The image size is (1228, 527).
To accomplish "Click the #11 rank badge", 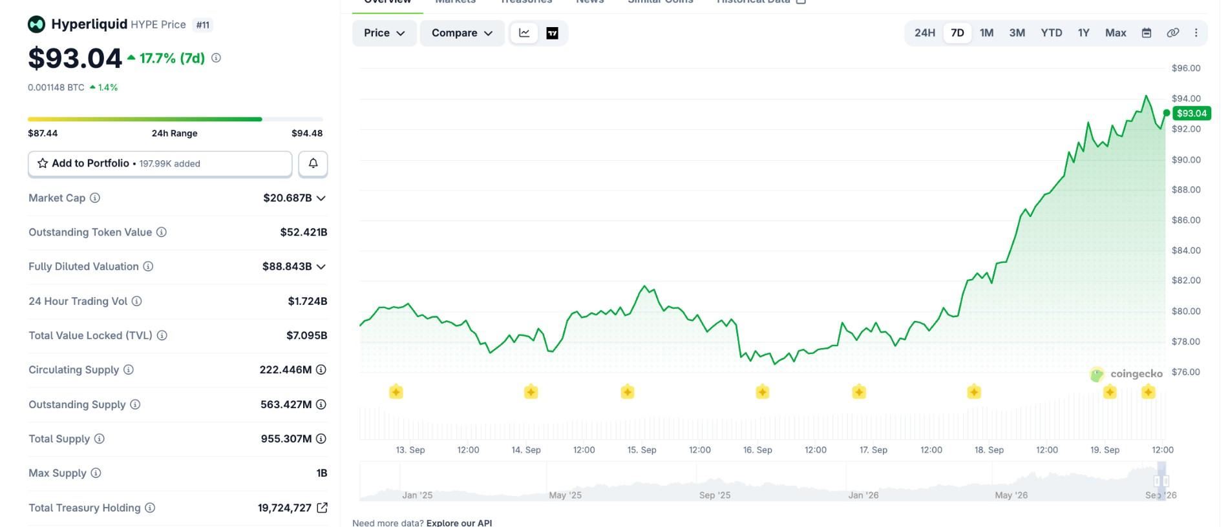I will [203, 25].
